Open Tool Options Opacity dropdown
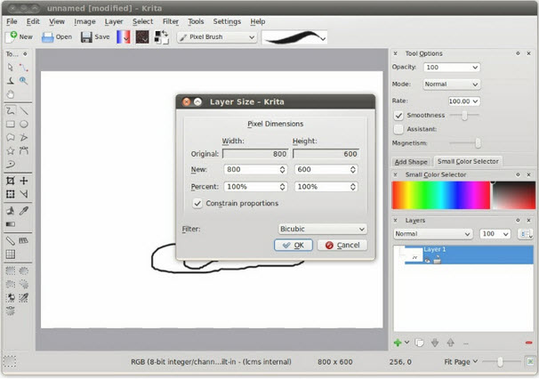Viewport: 539px width, 380px height. coord(451,68)
